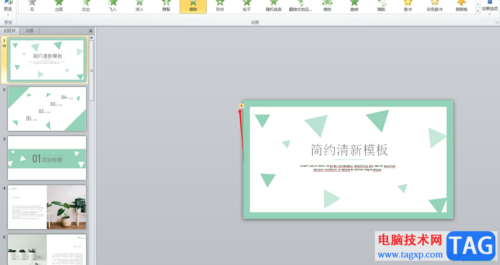This screenshot has height=265, width=500.
Task: Switch to the 大纲 (Outline) tab
Action: (x=29, y=31)
